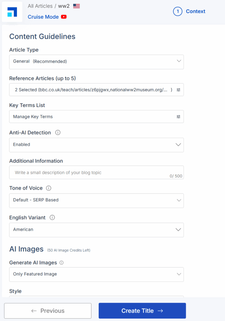Image resolution: width=225 pixels, height=321 pixels.
Task: Show Anti-AI Detection info tooltip icon
Action: click(x=58, y=133)
